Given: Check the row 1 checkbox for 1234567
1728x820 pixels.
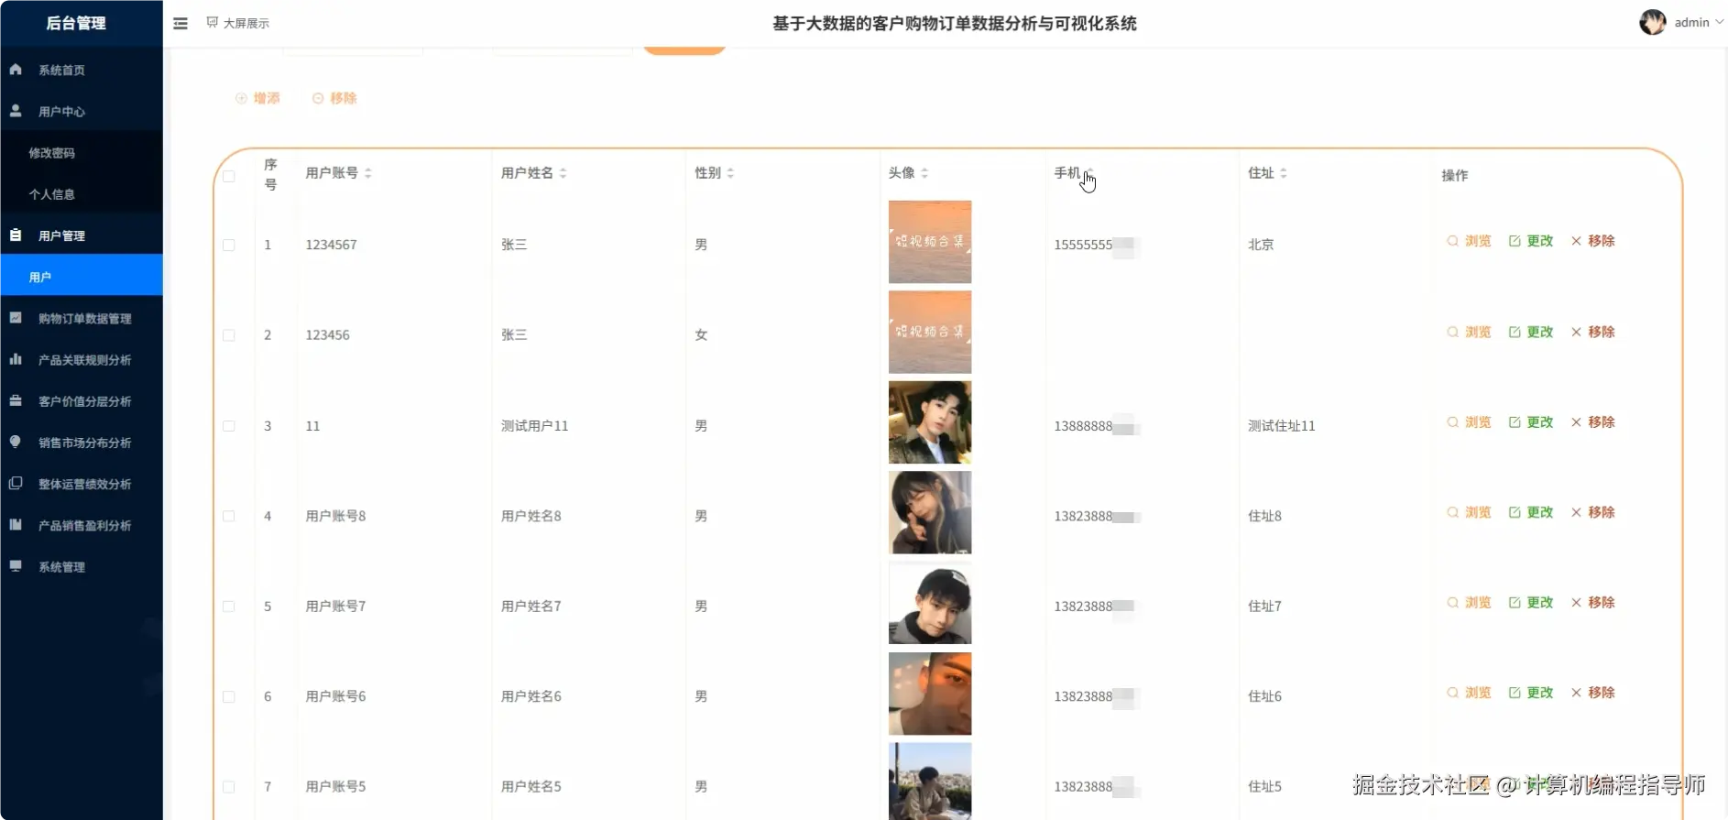Looking at the screenshot, I should 229,245.
